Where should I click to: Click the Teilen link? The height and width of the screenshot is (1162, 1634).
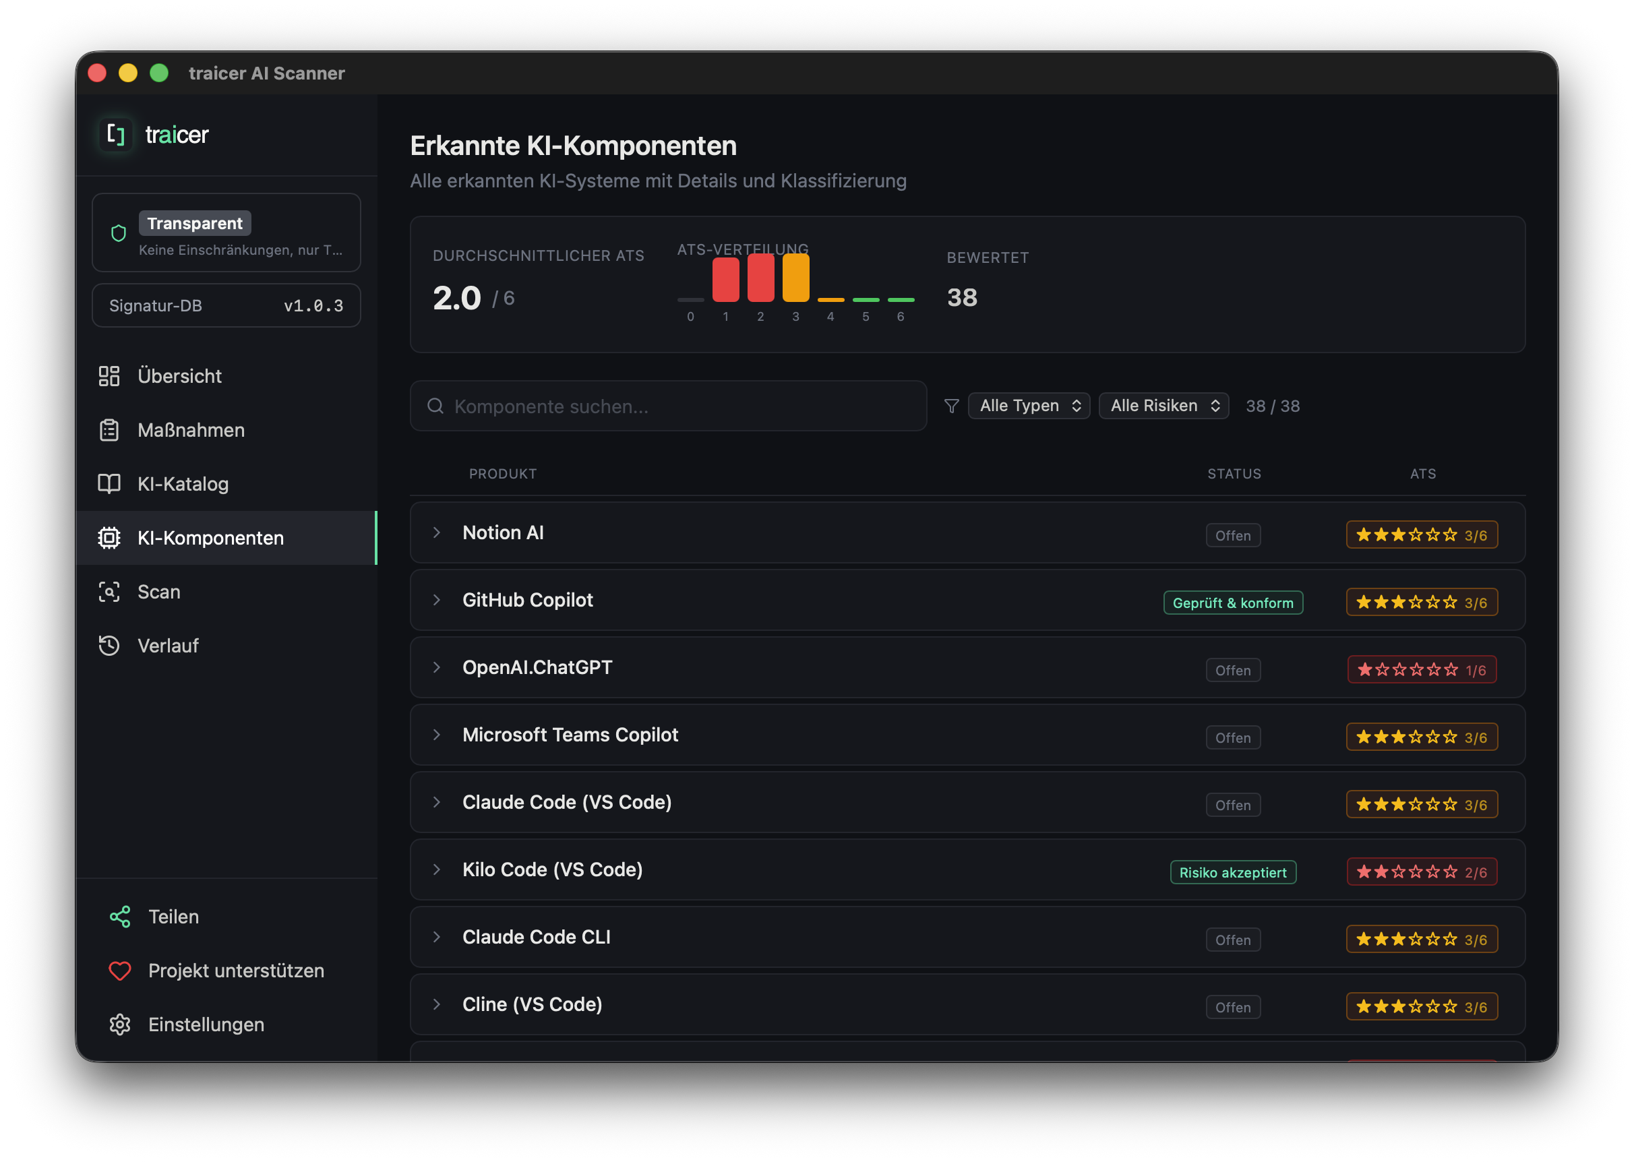pos(173,917)
